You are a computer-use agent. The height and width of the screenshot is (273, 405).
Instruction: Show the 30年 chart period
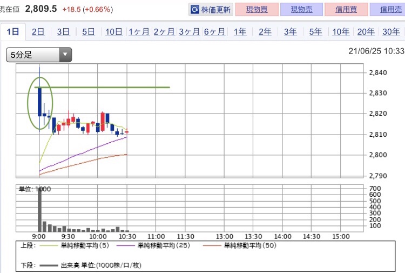point(391,32)
